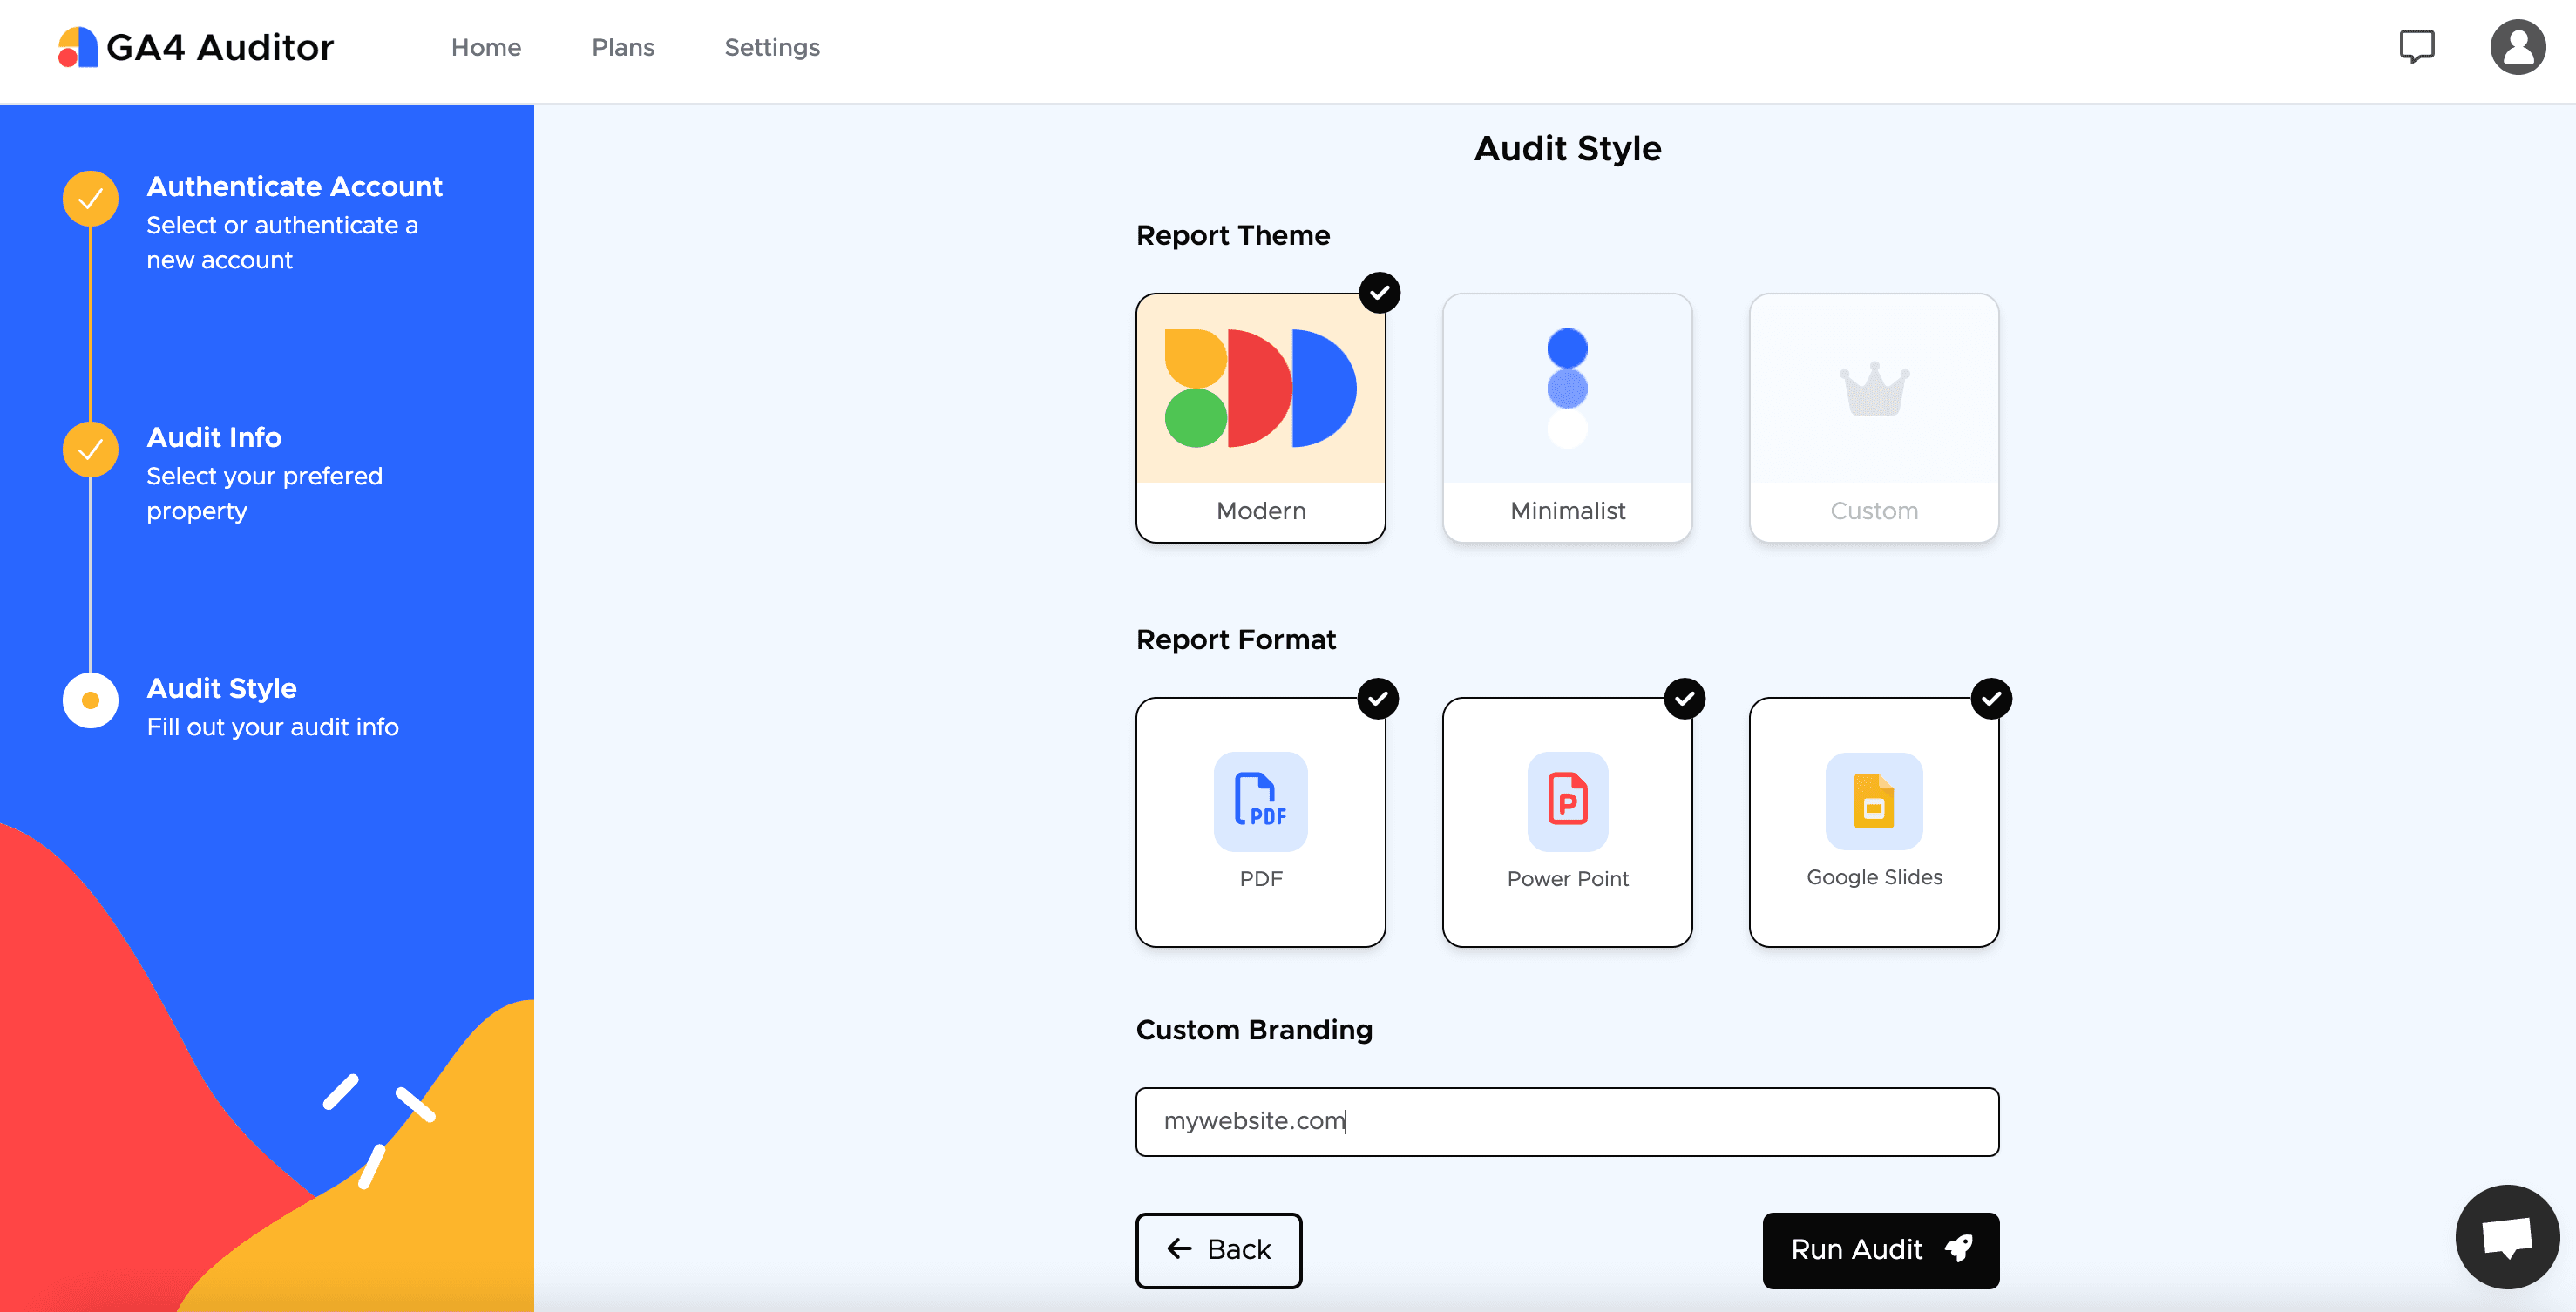Open the feedback chat bubble icon in header
This screenshot has height=1312, width=2576.
point(2416,46)
